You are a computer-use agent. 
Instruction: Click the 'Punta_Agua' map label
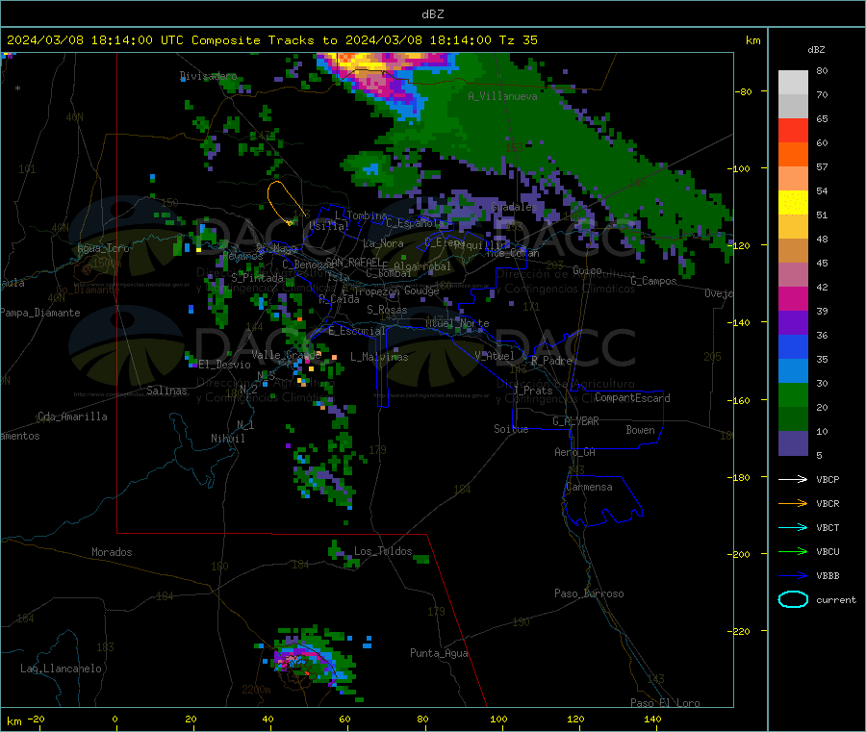pos(439,653)
